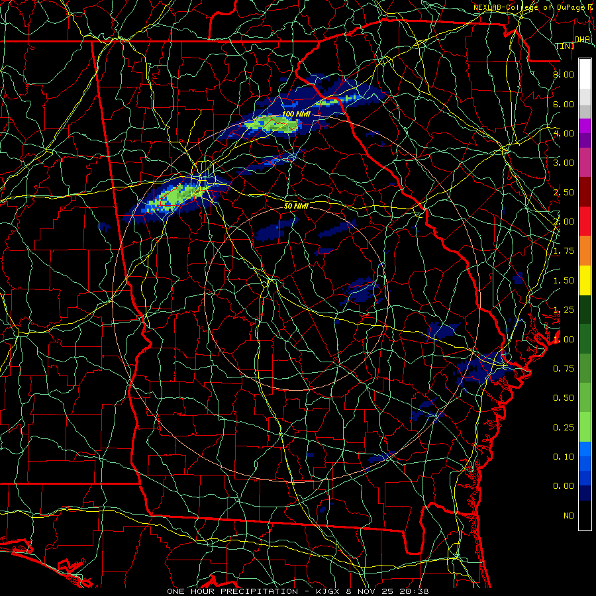This screenshot has width=596, height=596.
Task: Click the darkest green 1.25 legend swatch
Action: coord(585,310)
